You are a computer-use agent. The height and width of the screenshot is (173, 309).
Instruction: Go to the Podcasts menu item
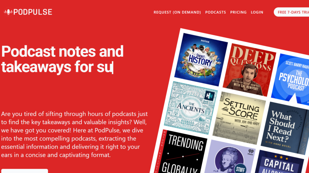click(x=215, y=12)
